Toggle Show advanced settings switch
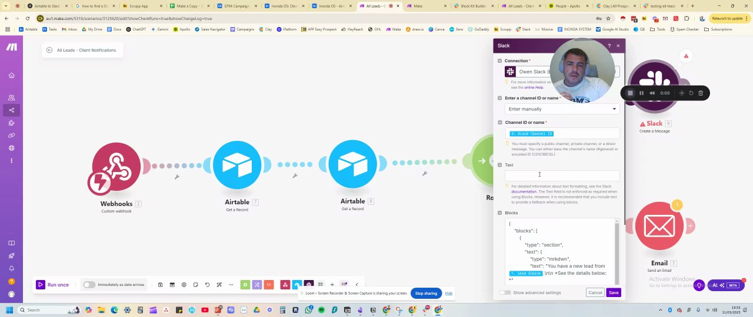Screen dimensions: 753x317 click(x=504, y=292)
